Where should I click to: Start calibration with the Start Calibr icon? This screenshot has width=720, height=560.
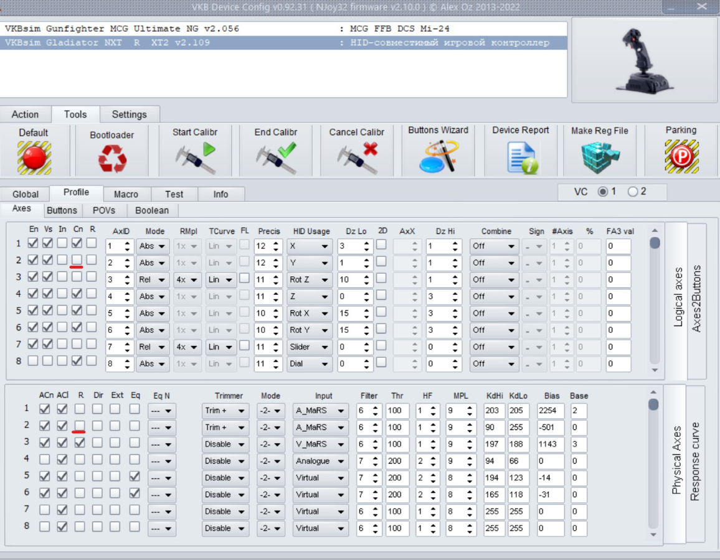click(195, 158)
